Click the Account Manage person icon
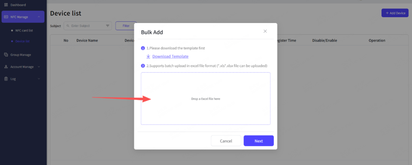This screenshot has height=165, width=412. click(6, 67)
